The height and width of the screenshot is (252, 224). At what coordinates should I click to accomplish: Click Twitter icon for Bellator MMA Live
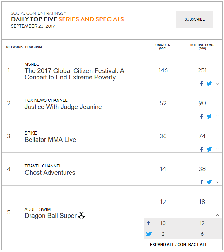pyautogui.click(x=209, y=149)
